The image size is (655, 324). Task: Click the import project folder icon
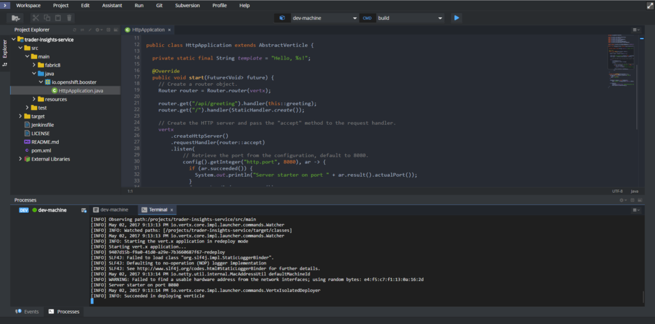(14, 18)
